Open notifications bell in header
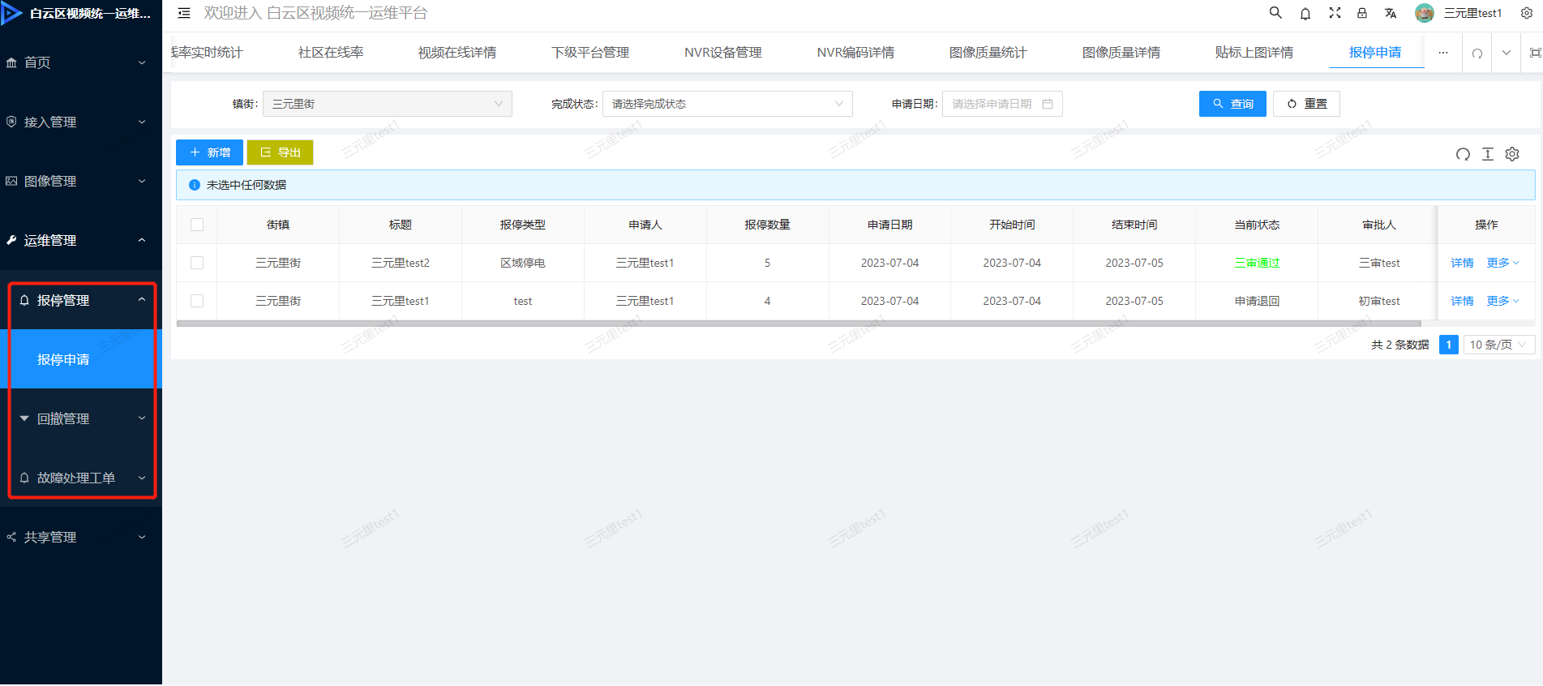The image size is (1543, 686). click(x=1305, y=13)
